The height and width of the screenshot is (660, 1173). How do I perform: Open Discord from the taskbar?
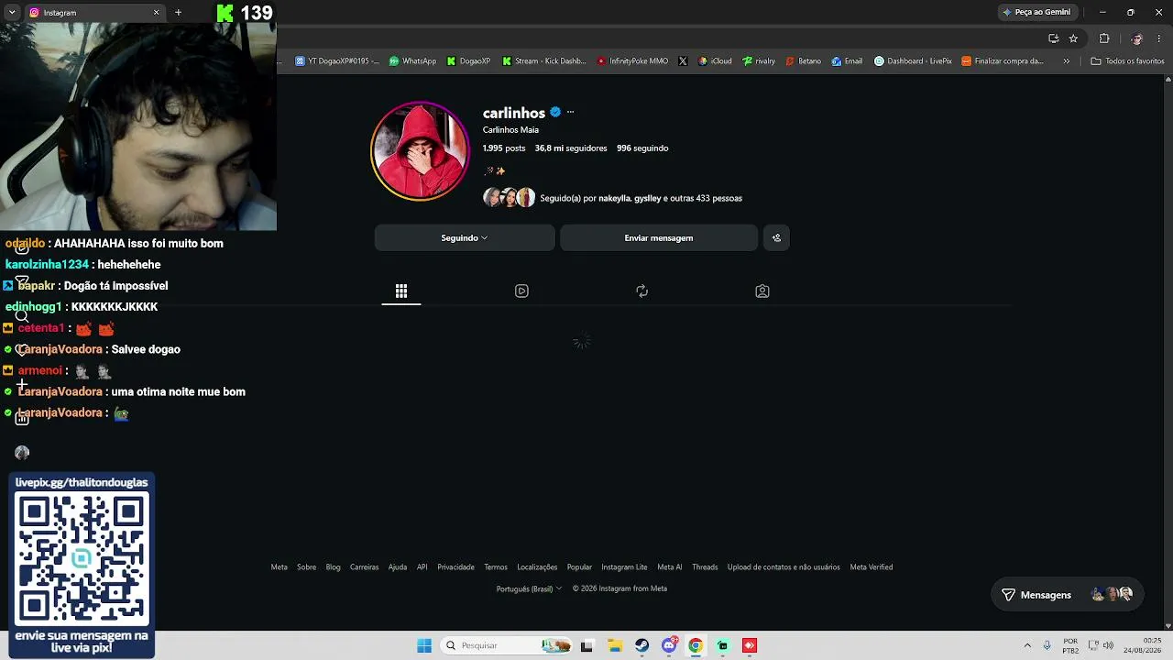pyautogui.click(x=669, y=645)
